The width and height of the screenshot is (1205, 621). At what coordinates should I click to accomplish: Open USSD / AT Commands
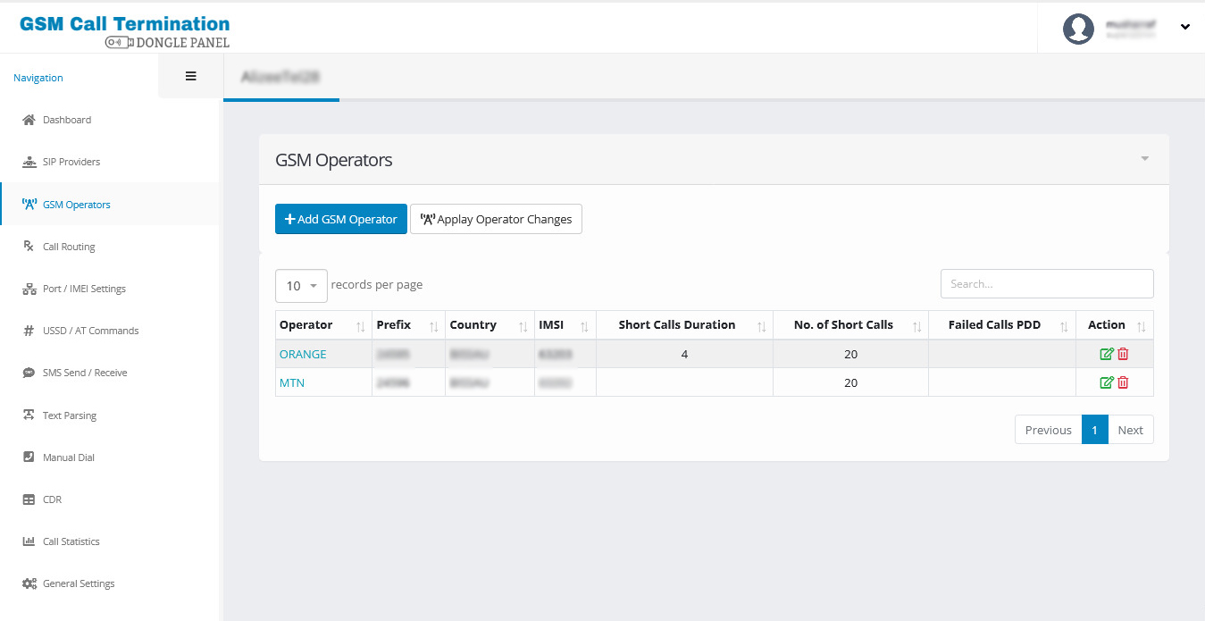[x=91, y=331]
